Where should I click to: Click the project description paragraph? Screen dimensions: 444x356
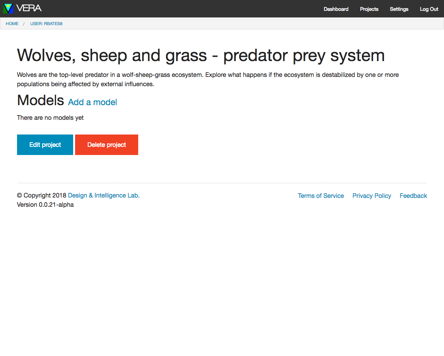[x=207, y=79]
